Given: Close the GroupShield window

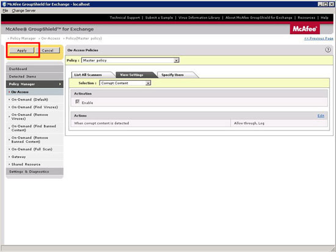Looking at the screenshot, I should [x=331, y=4].
